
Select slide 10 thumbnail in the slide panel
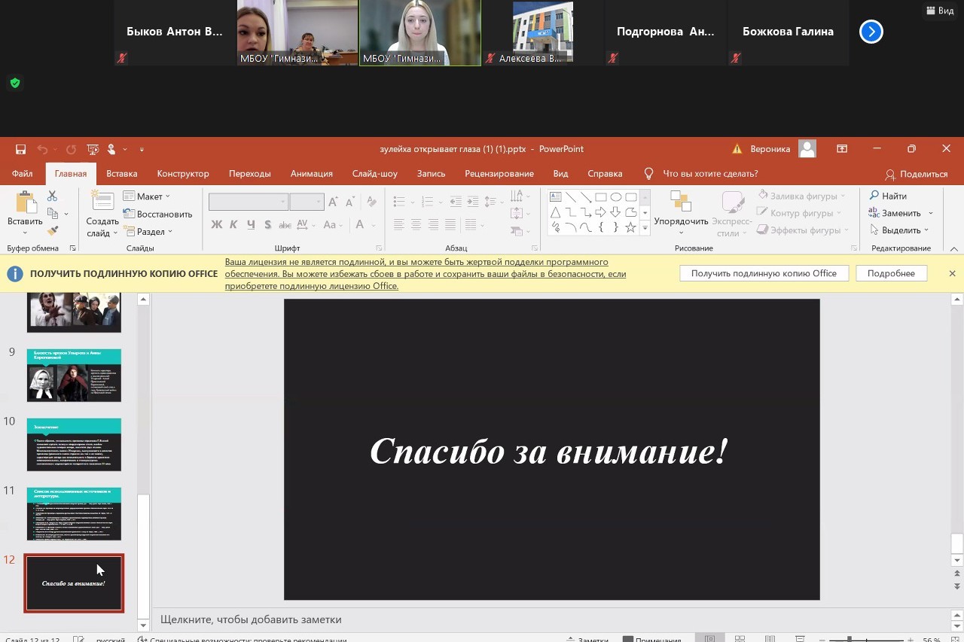(x=73, y=444)
